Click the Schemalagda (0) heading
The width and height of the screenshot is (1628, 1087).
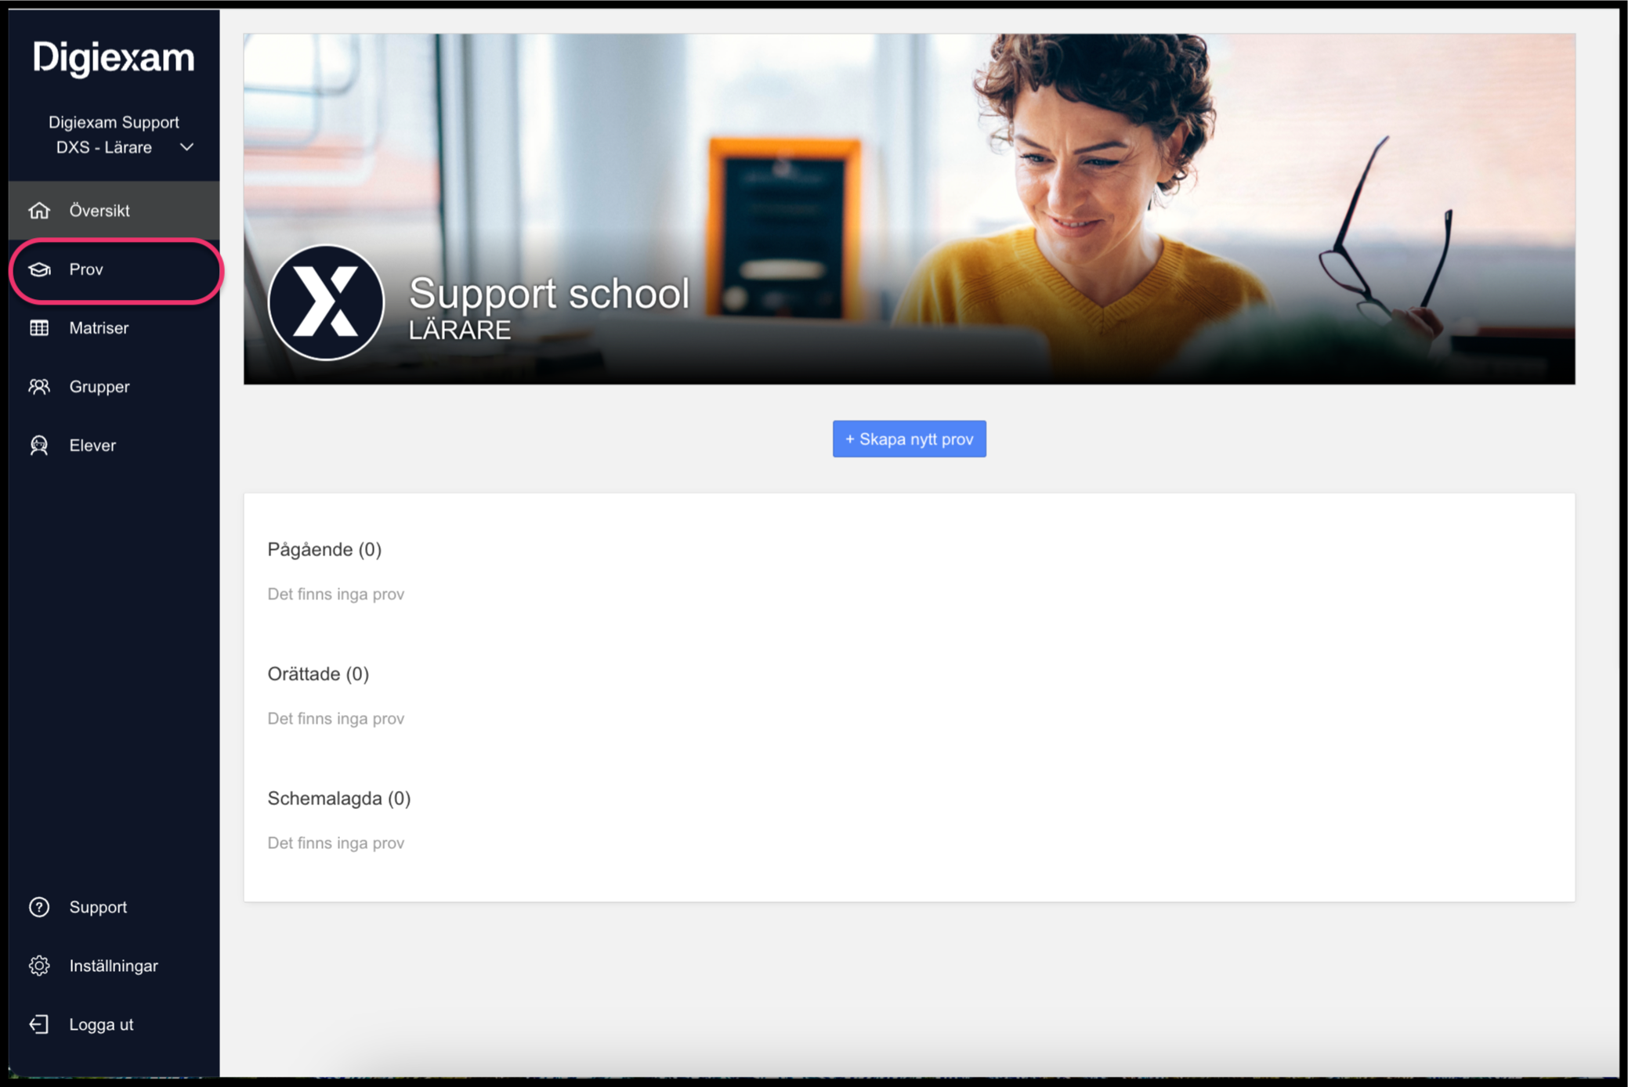tap(339, 799)
